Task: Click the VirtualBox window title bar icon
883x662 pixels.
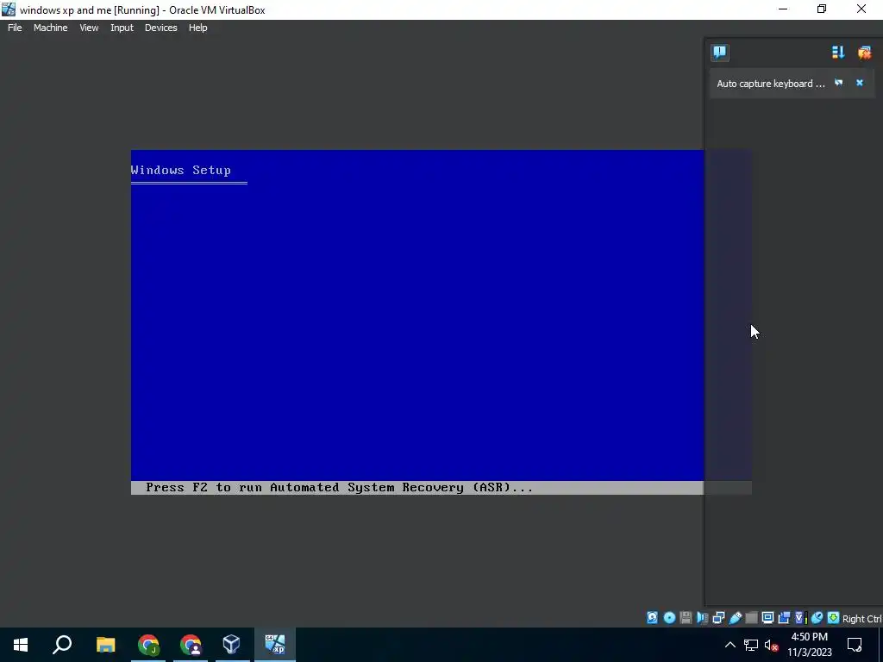Action: point(9,9)
